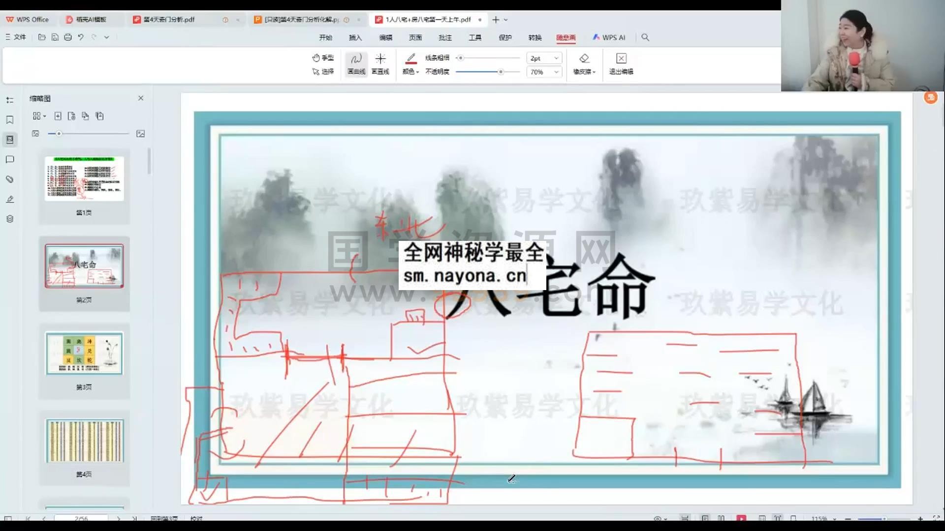Switch to the 编辑 ribbon tab

386,37
